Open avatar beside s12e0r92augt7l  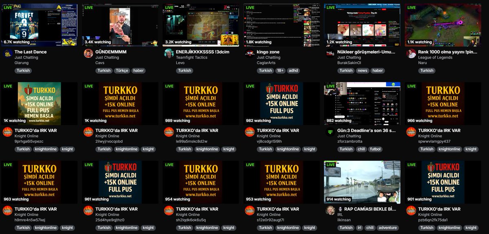click(249, 210)
